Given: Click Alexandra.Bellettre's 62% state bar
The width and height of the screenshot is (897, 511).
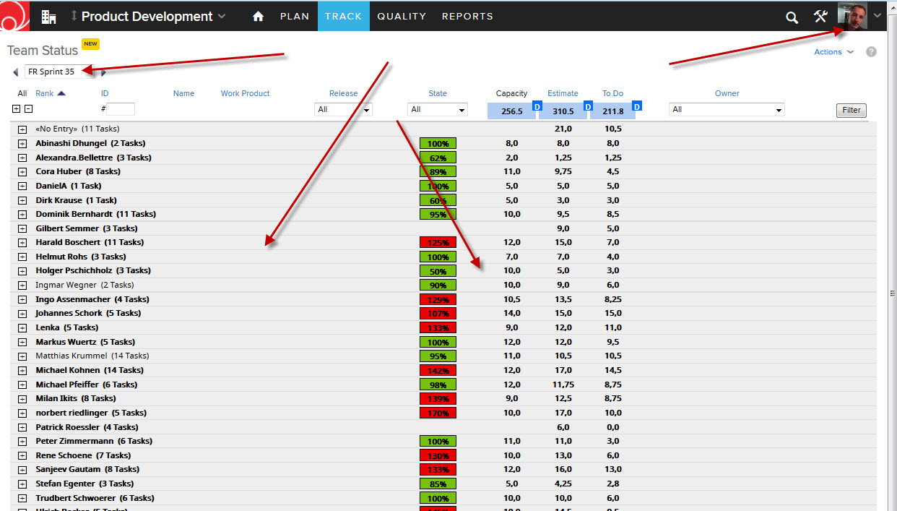Looking at the screenshot, I should pos(438,157).
